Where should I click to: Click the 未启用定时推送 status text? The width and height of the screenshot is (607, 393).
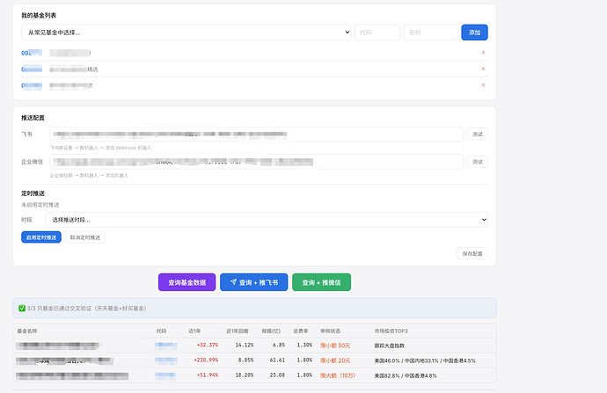[x=40, y=205]
